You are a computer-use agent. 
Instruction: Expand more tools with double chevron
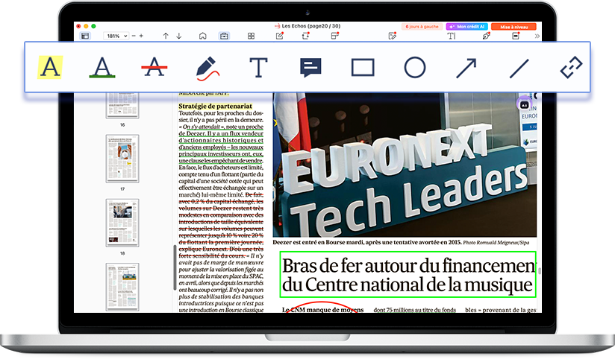[x=537, y=36]
